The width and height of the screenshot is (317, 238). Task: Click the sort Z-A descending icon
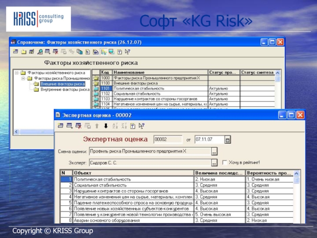click(x=124, y=126)
